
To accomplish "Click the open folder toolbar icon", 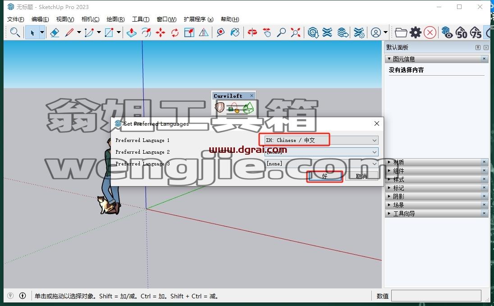I will [401, 32].
